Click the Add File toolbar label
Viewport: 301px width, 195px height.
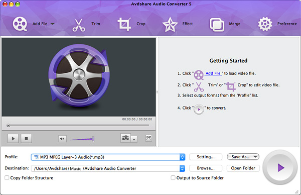click(x=40, y=24)
